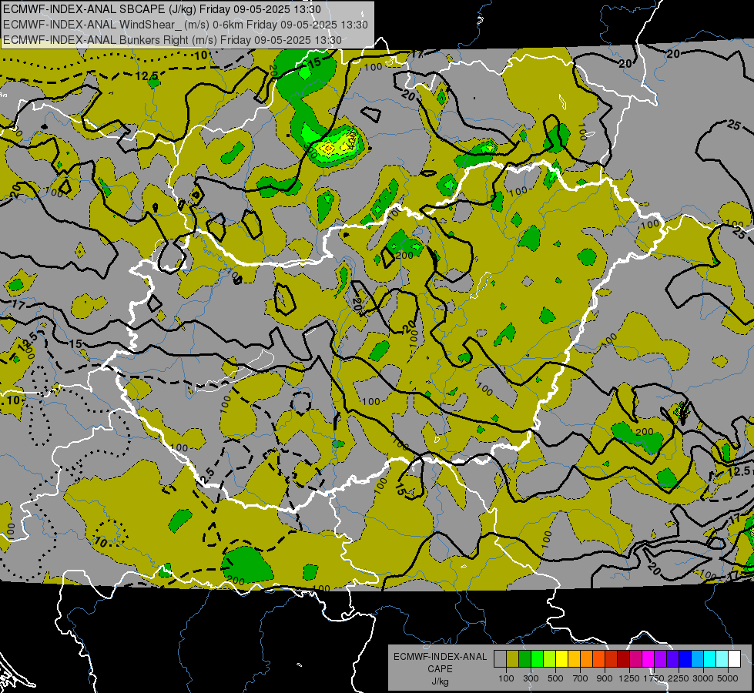This screenshot has height=693, width=754.
Task: Select the bright green swatch after 300
Action: click(x=537, y=659)
